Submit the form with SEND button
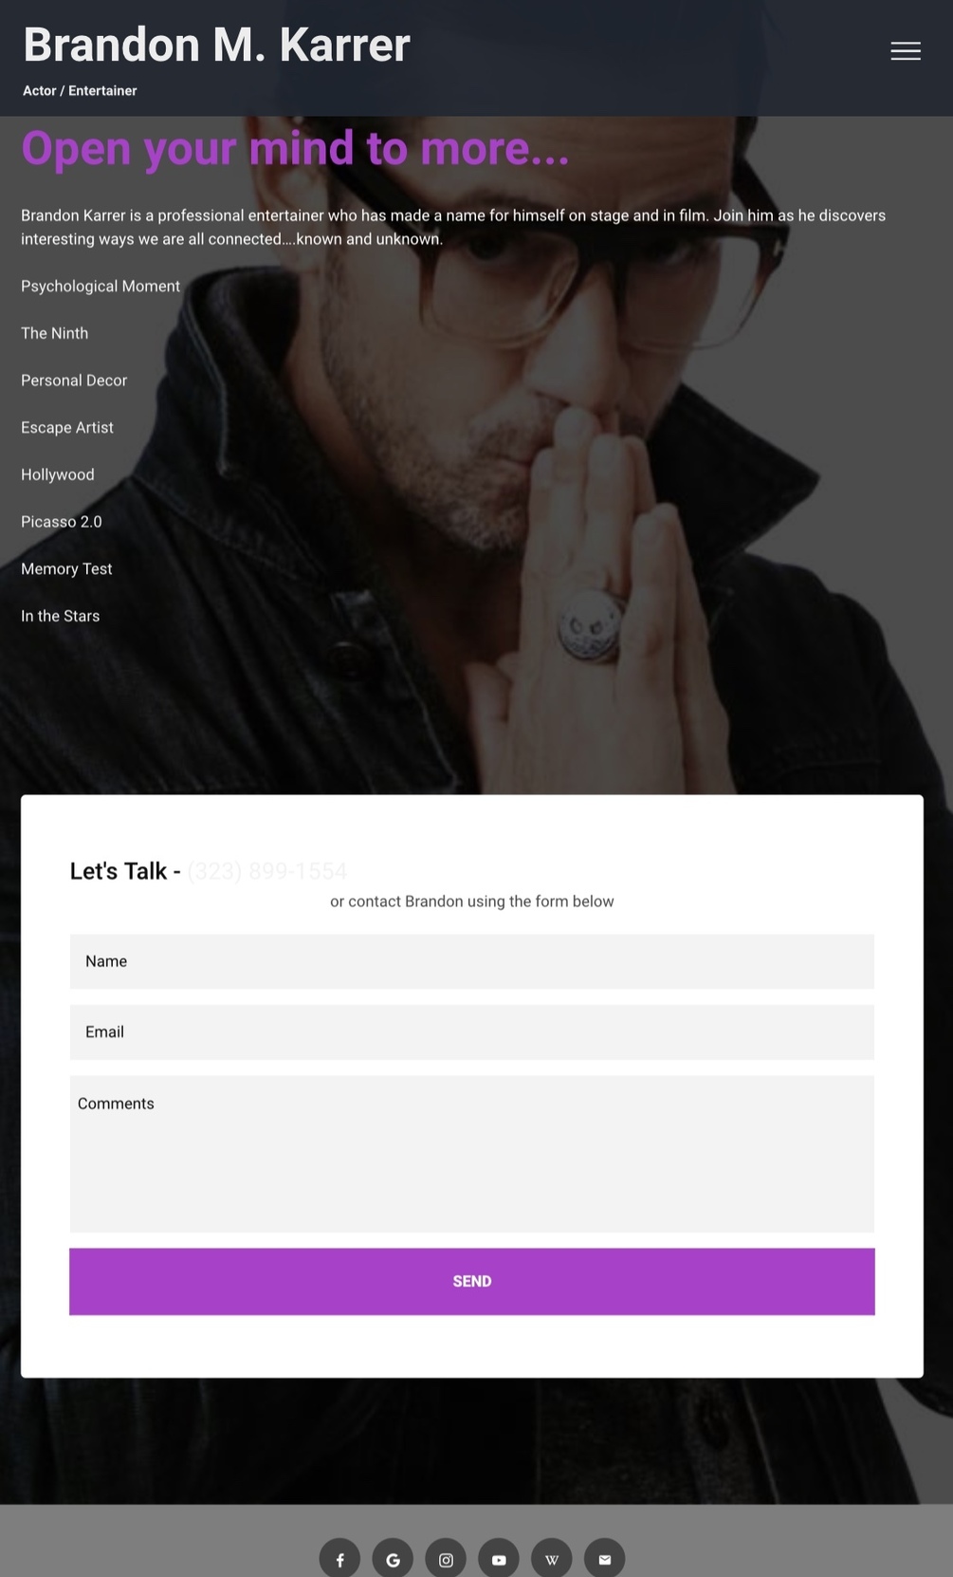The height and width of the screenshot is (1577, 953). tap(471, 1281)
